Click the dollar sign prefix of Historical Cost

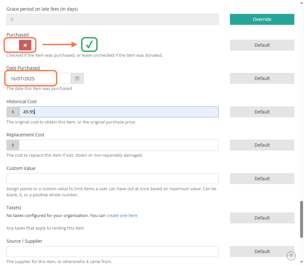coord(13,112)
